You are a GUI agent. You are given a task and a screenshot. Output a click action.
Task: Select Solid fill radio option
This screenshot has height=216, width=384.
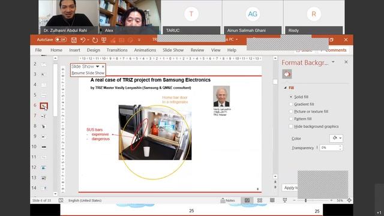[290, 97]
